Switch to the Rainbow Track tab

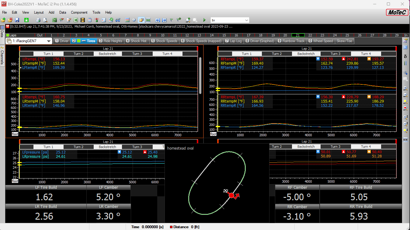(291, 41)
